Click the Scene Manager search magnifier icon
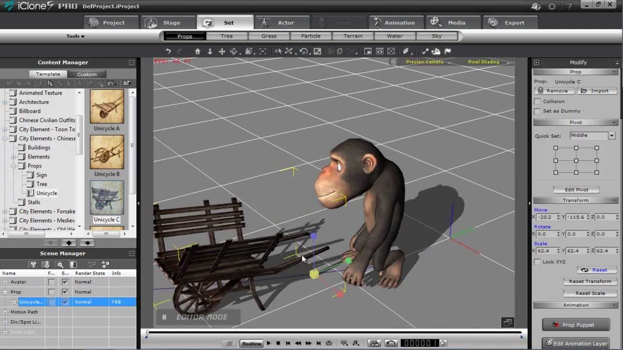The height and width of the screenshot is (350, 623). point(59,264)
